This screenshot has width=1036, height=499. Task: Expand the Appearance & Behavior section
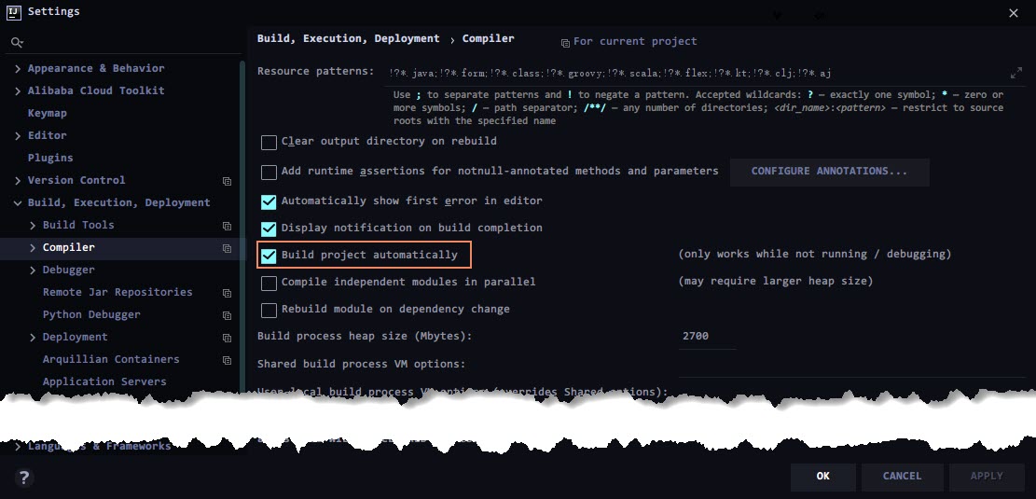click(x=18, y=68)
